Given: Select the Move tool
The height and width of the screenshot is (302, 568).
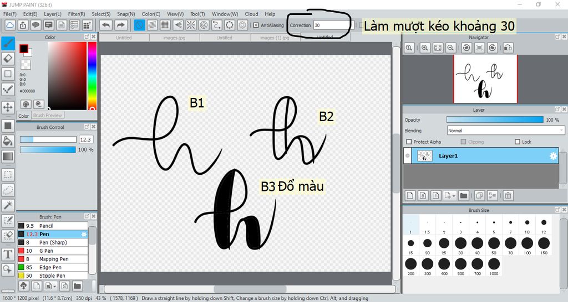Looking at the screenshot, I should 8,107.
